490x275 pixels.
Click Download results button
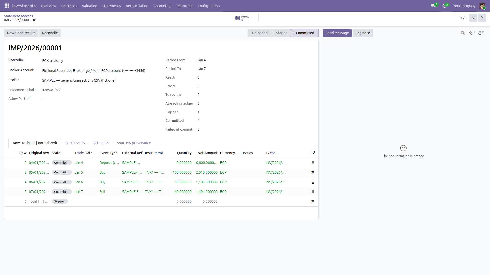pos(21,33)
